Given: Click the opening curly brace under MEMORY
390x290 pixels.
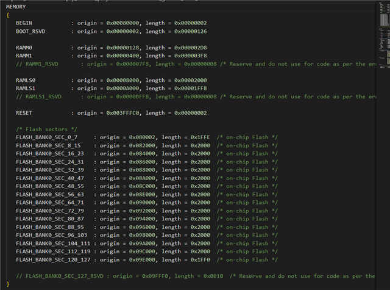Looking at the screenshot, I should [x=7, y=15].
